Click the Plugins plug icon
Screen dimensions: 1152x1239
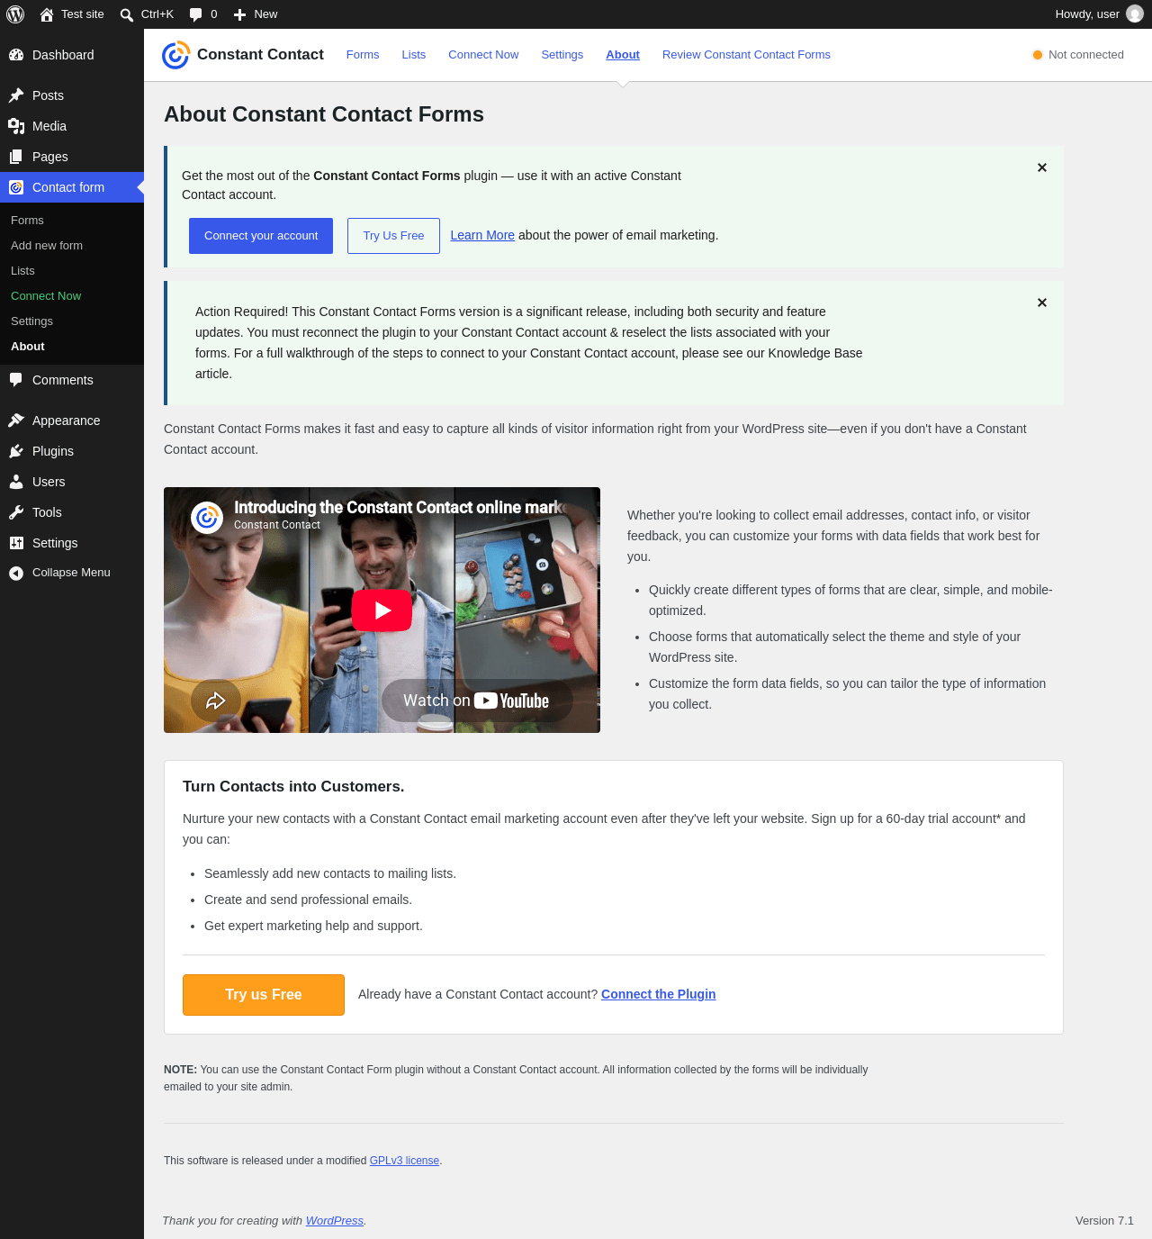click(16, 451)
